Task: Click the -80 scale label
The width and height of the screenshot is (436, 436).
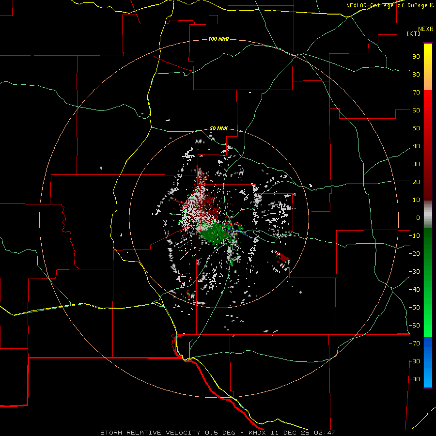Action: [414, 361]
